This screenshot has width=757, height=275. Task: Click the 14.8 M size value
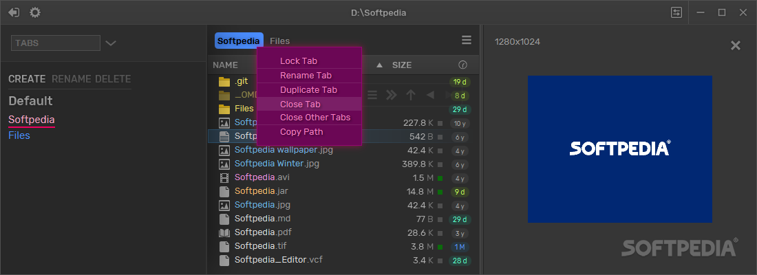point(420,192)
